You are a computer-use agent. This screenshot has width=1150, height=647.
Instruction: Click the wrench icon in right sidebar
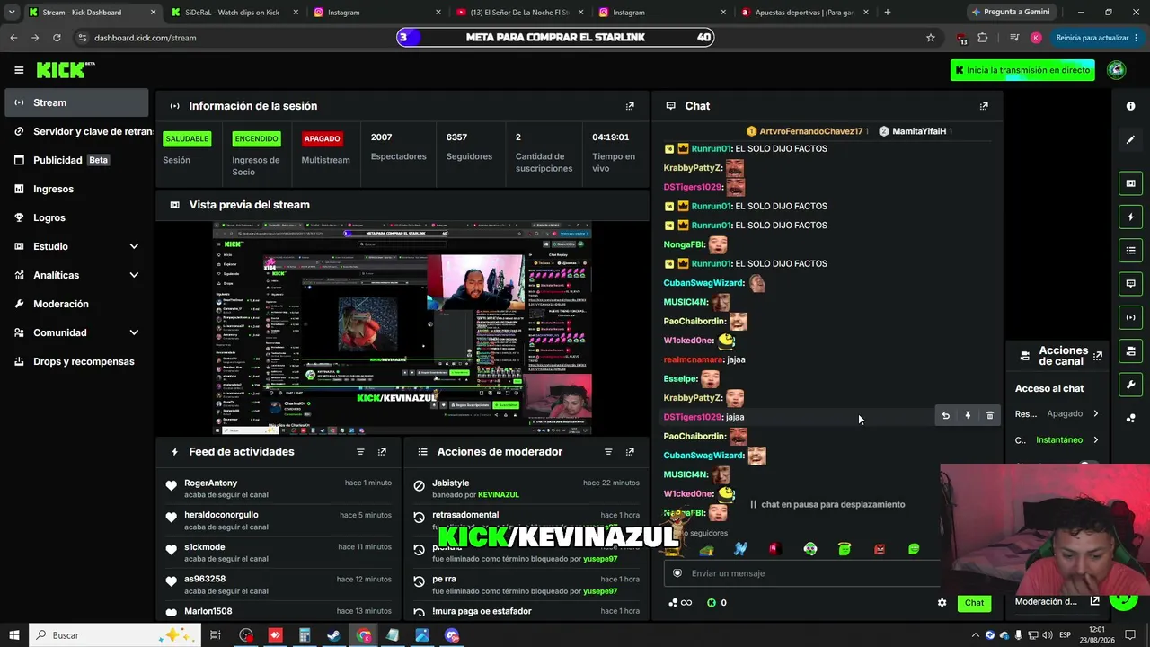click(x=1130, y=385)
